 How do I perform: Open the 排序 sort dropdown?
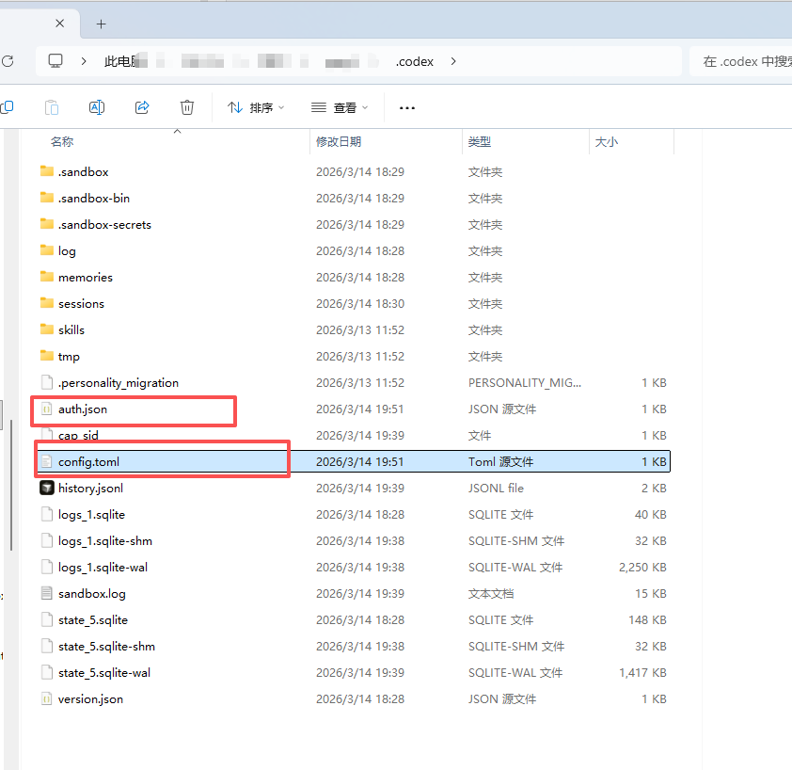(256, 108)
